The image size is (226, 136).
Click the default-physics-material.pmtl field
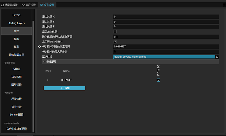(164, 57)
